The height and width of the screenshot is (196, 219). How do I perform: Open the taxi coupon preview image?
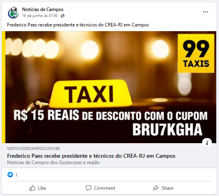pyautogui.click(x=109, y=87)
